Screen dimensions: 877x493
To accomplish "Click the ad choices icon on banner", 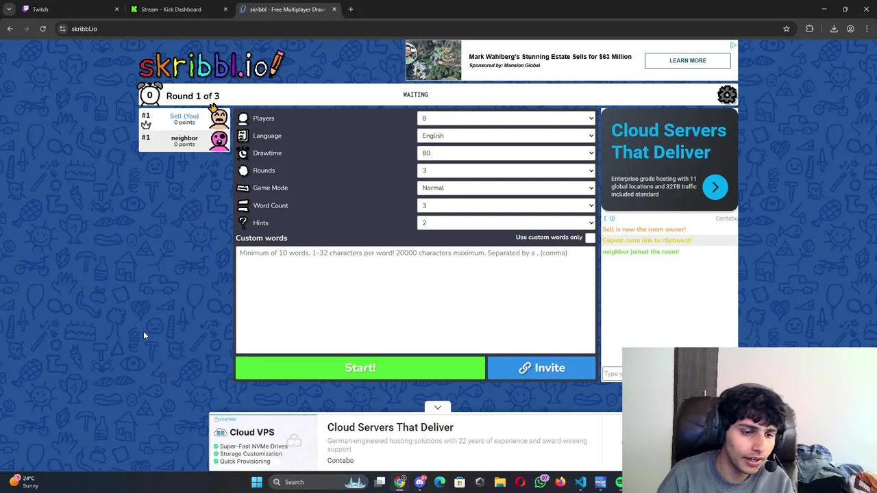I will (x=733, y=45).
